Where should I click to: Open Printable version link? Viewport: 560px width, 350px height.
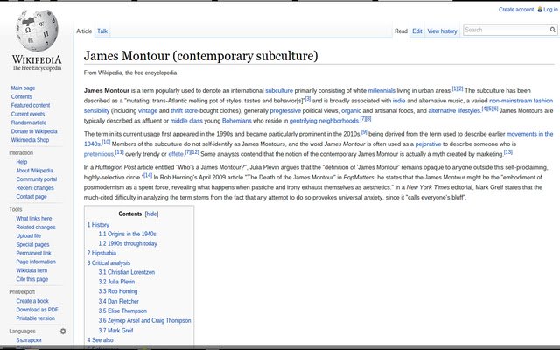pyautogui.click(x=35, y=318)
